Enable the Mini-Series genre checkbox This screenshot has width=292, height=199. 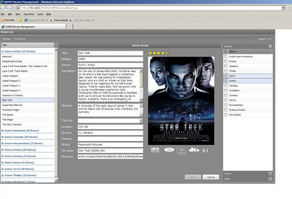pos(226,115)
